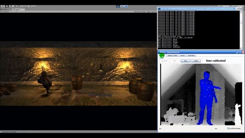Select the Unity Hand (pan) tool
The image size is (245, 138).
[3, 6]
